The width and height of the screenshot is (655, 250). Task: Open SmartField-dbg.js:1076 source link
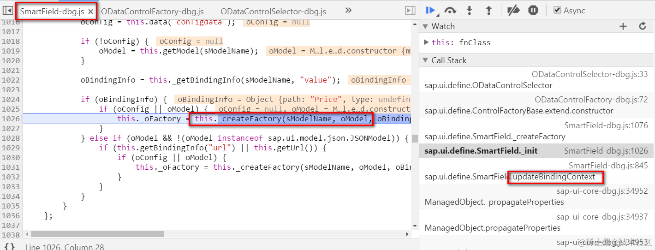pyautogui.click(x=606, y=125)
